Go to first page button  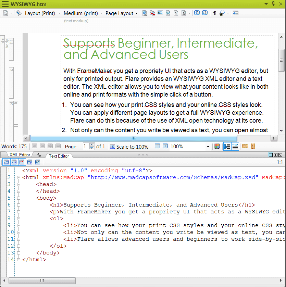[x=34, y=146]
